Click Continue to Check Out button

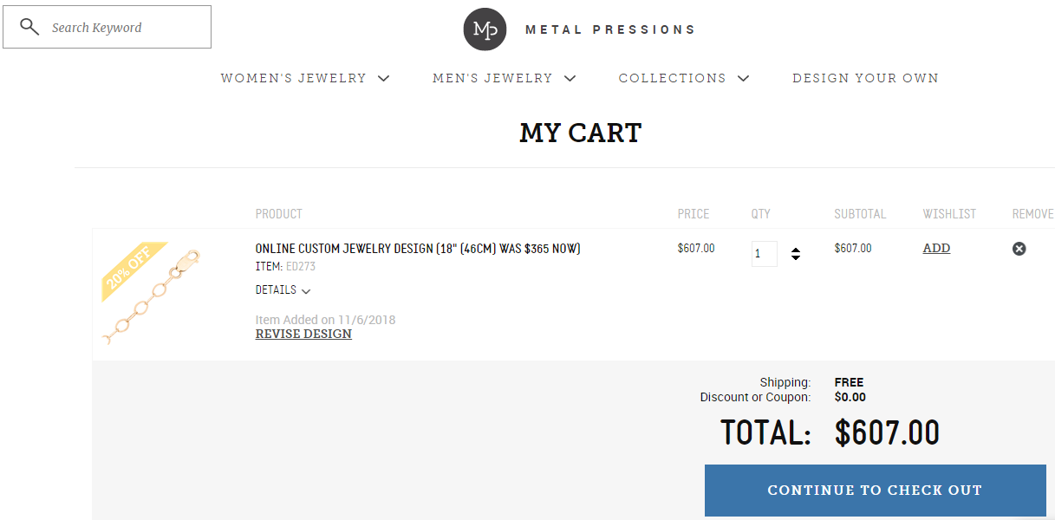(x=875, y=491)
